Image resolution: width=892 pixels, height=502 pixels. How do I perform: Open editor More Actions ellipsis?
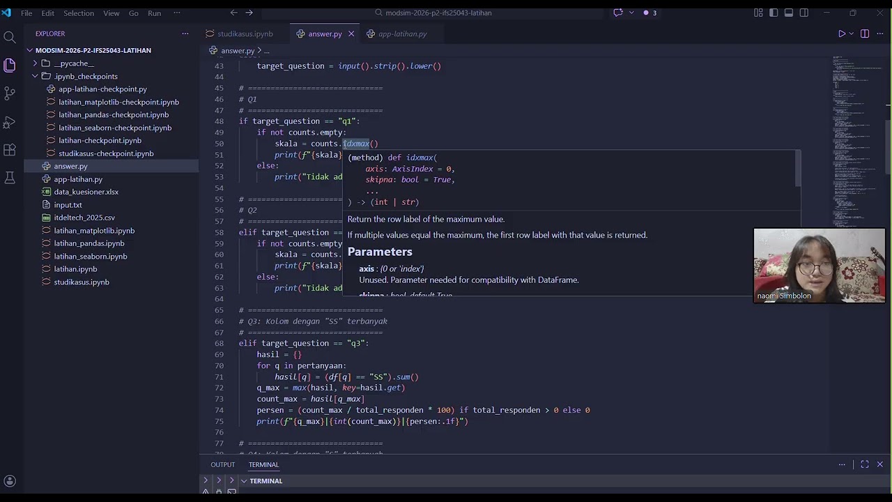880,33
